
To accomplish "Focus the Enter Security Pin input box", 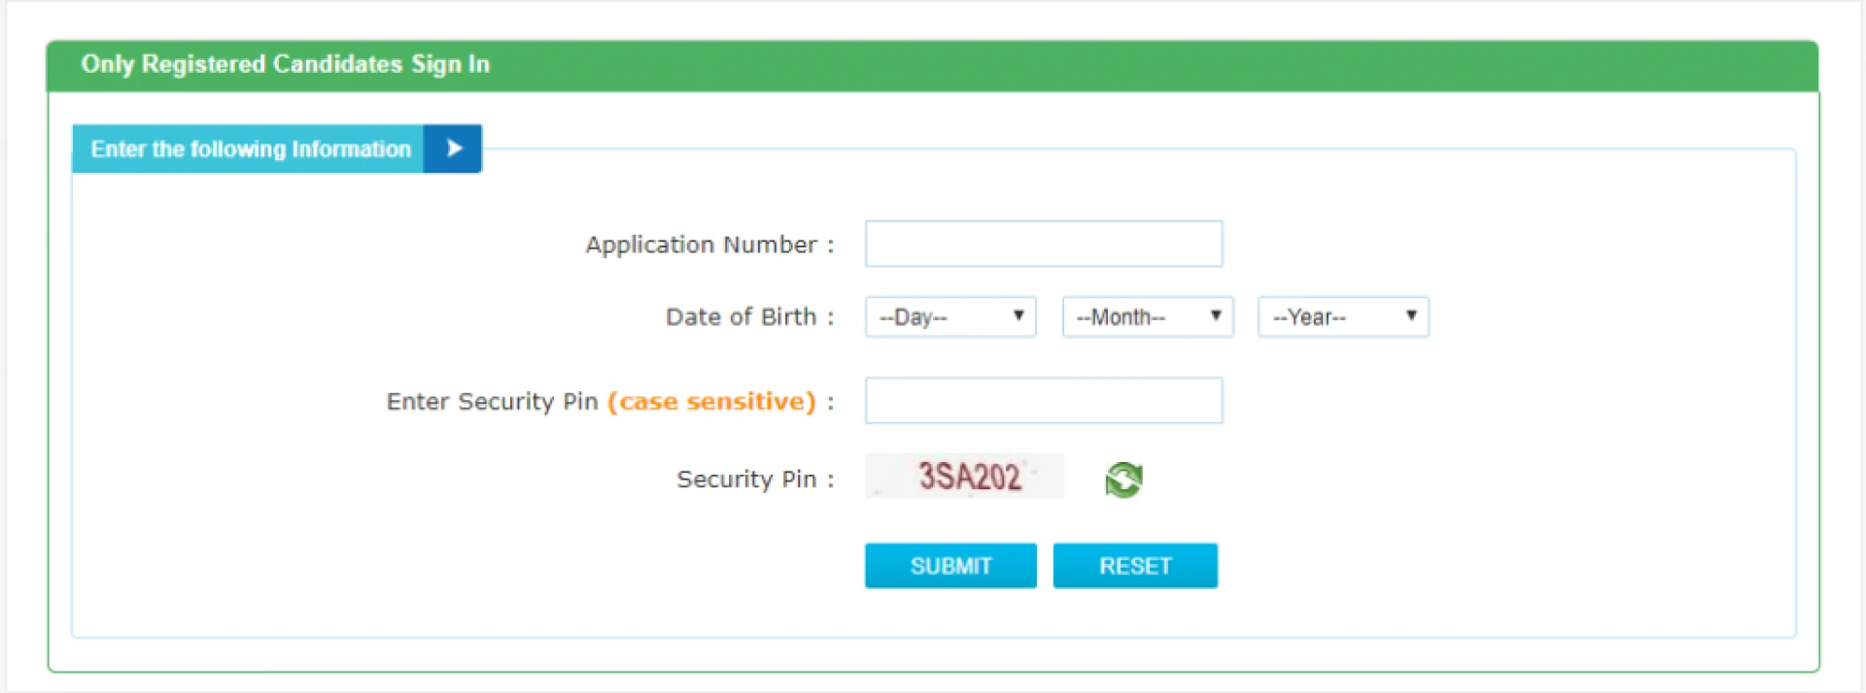I will [1043, 401].
